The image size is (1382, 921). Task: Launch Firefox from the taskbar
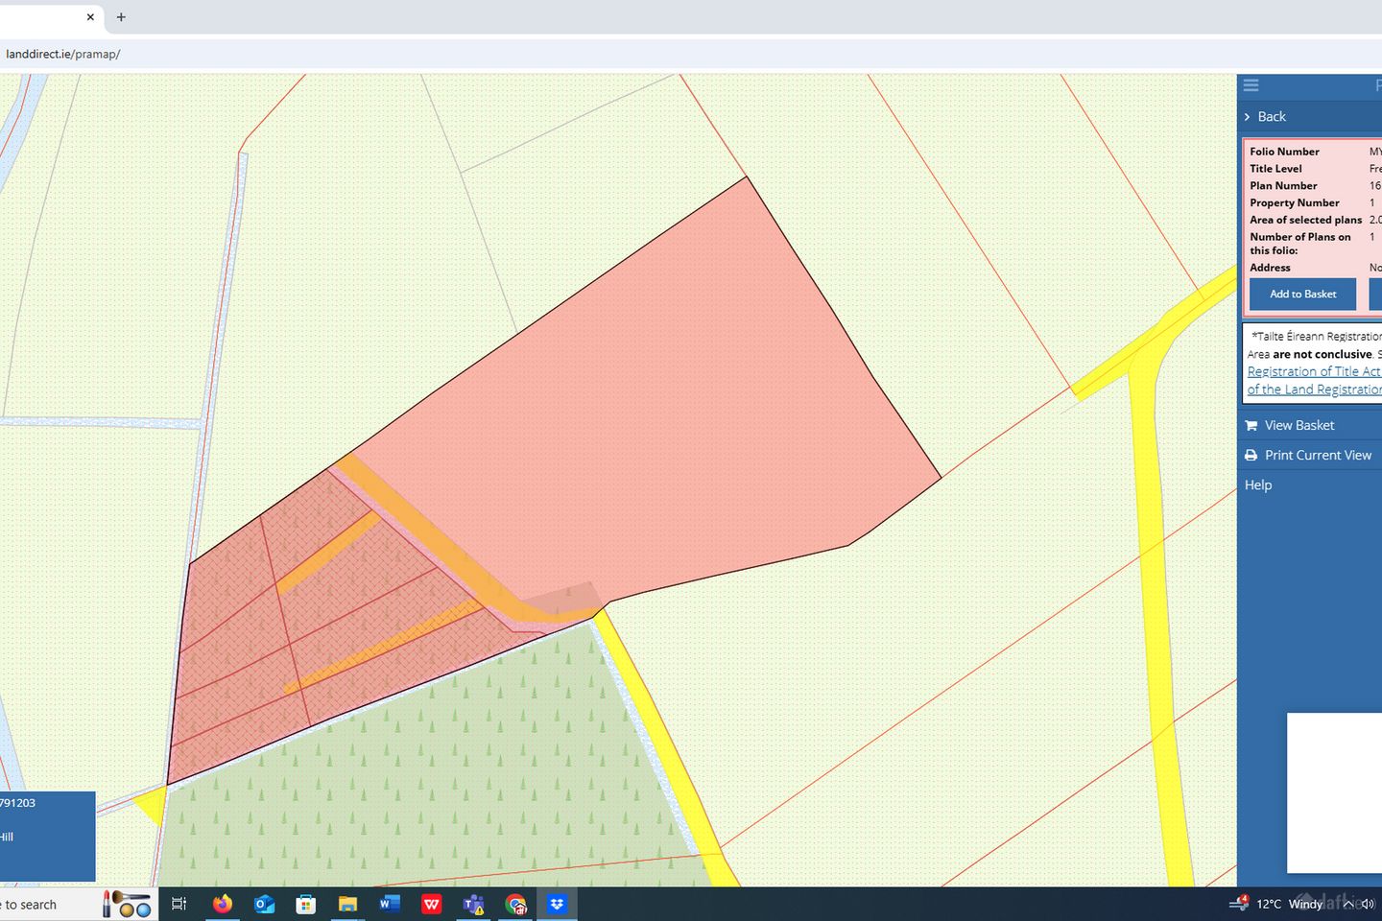pyautogui.click(x=223, y=904)
